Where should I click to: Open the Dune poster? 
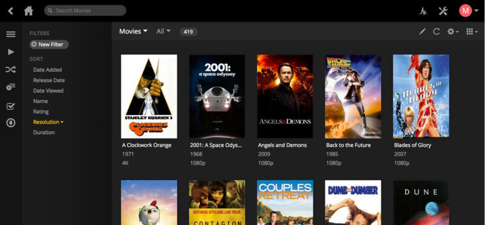(421, 203)
